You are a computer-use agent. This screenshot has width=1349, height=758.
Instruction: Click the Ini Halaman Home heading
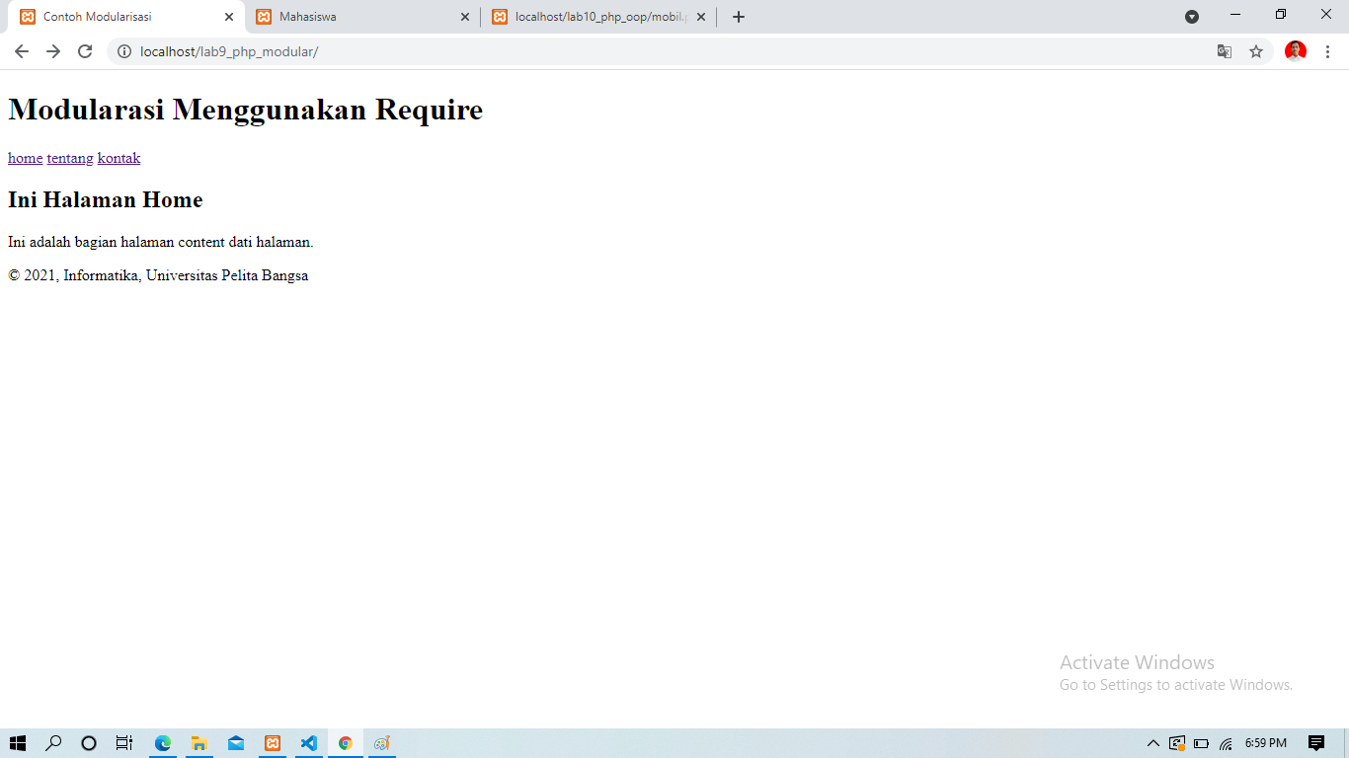pyautogui.click(x=106, y=200)
